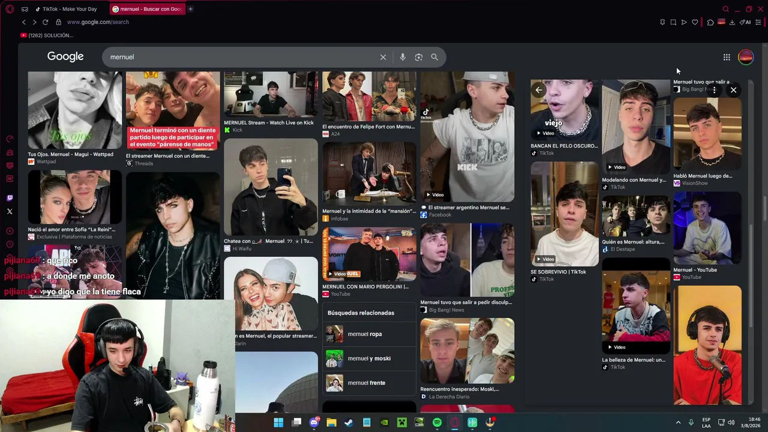Open Twitch from the Opera sidebar
The height and width of the screenshot is (432, 768).
coord(10,198)
